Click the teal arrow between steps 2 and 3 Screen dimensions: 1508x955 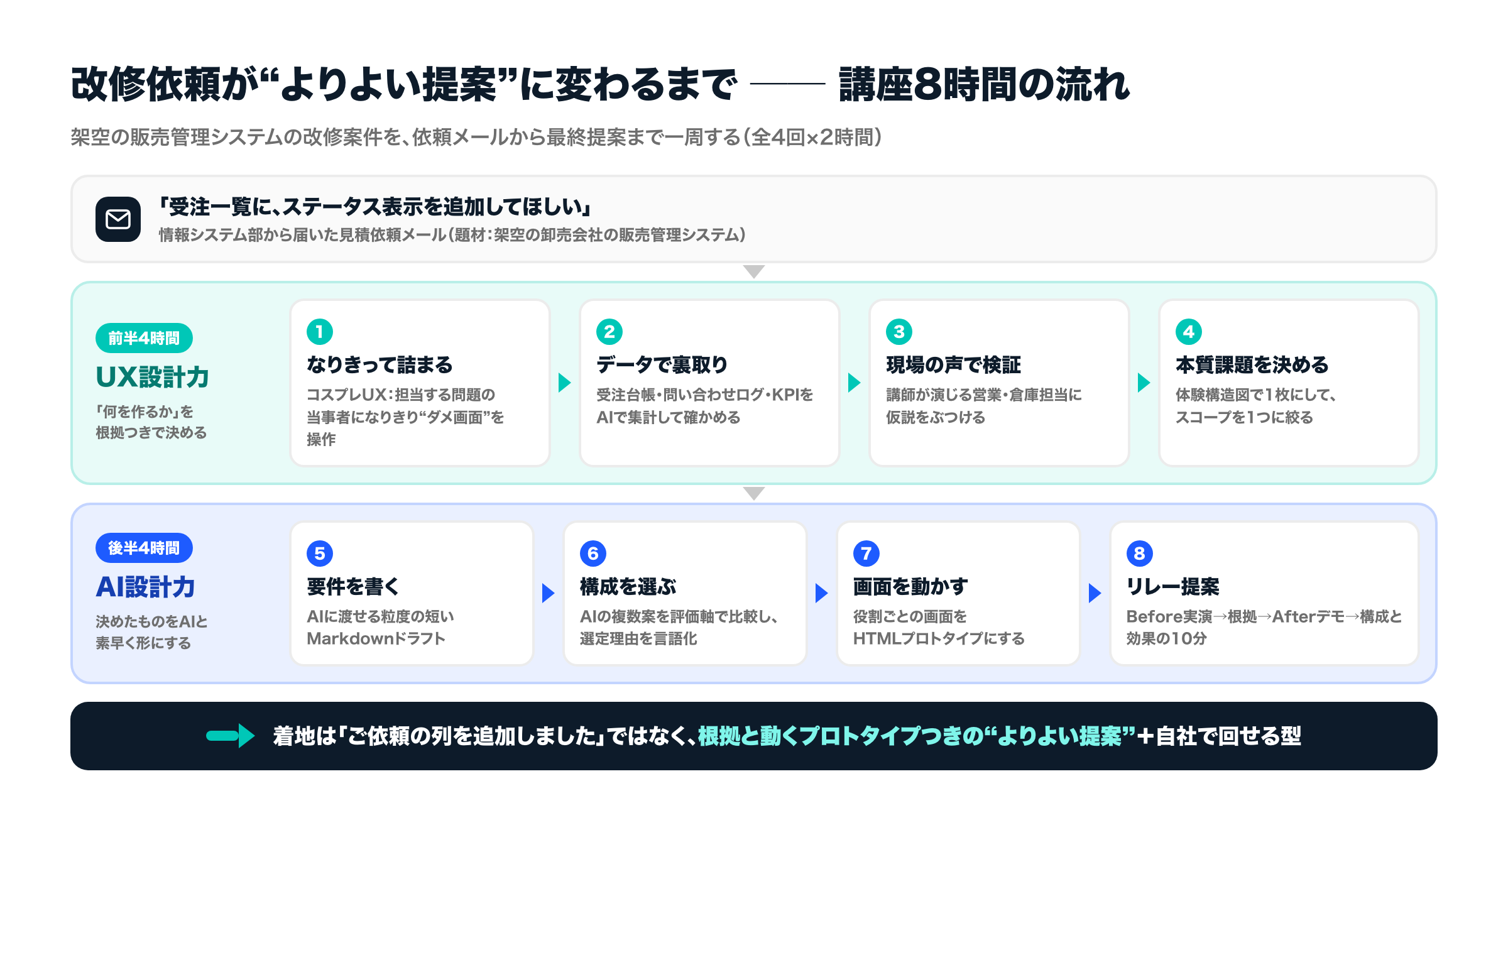click(x=855, y=383)
